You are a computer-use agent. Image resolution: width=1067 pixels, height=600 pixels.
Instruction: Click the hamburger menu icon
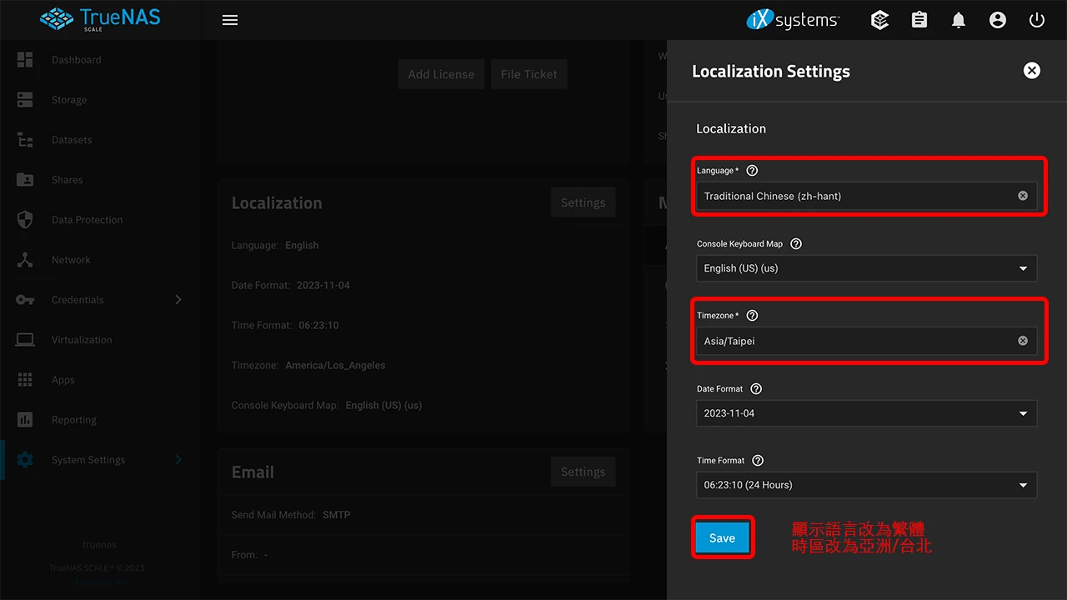pos(230,20)
